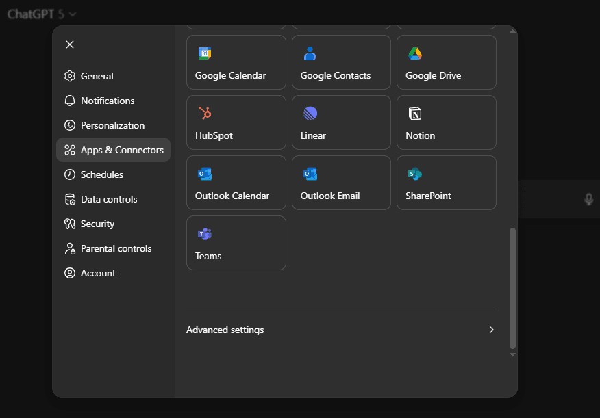Connect the Linear app
Image resolution: width=600 pixels, height=418 pixels.
pos(340,122)
